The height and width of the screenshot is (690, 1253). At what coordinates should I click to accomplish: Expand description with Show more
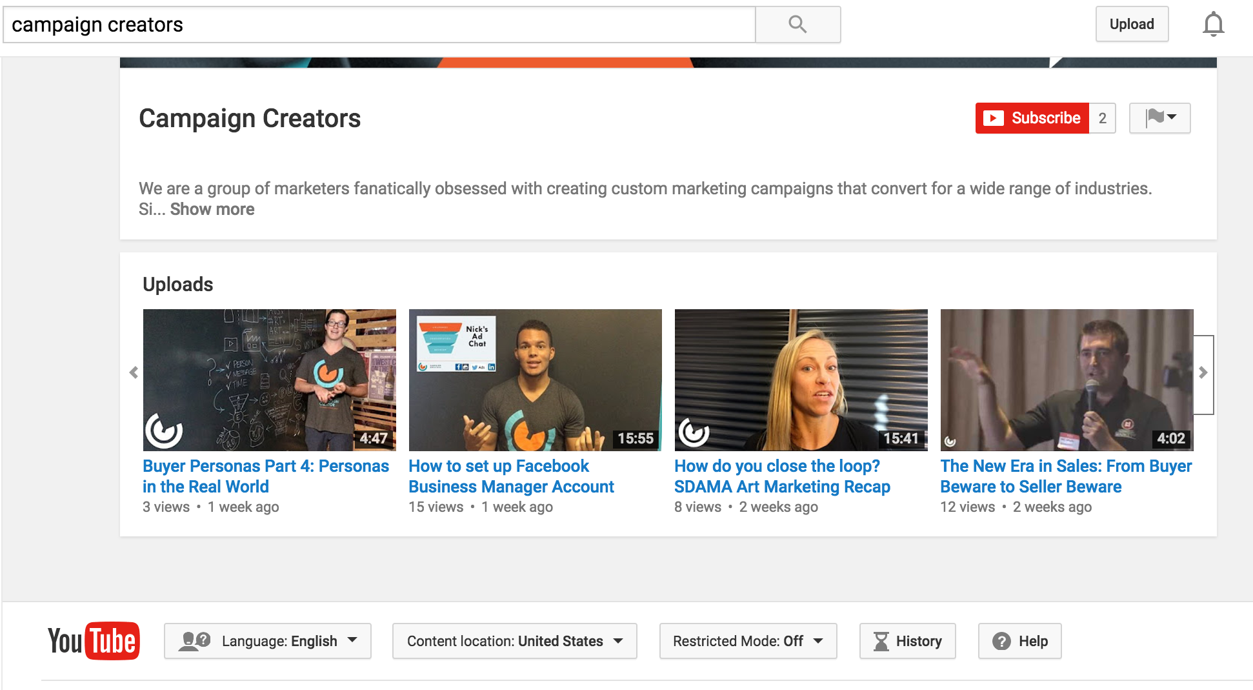(212, 209)
